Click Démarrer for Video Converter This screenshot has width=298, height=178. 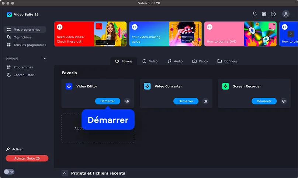pyautogui.click(x=186, y=101)
